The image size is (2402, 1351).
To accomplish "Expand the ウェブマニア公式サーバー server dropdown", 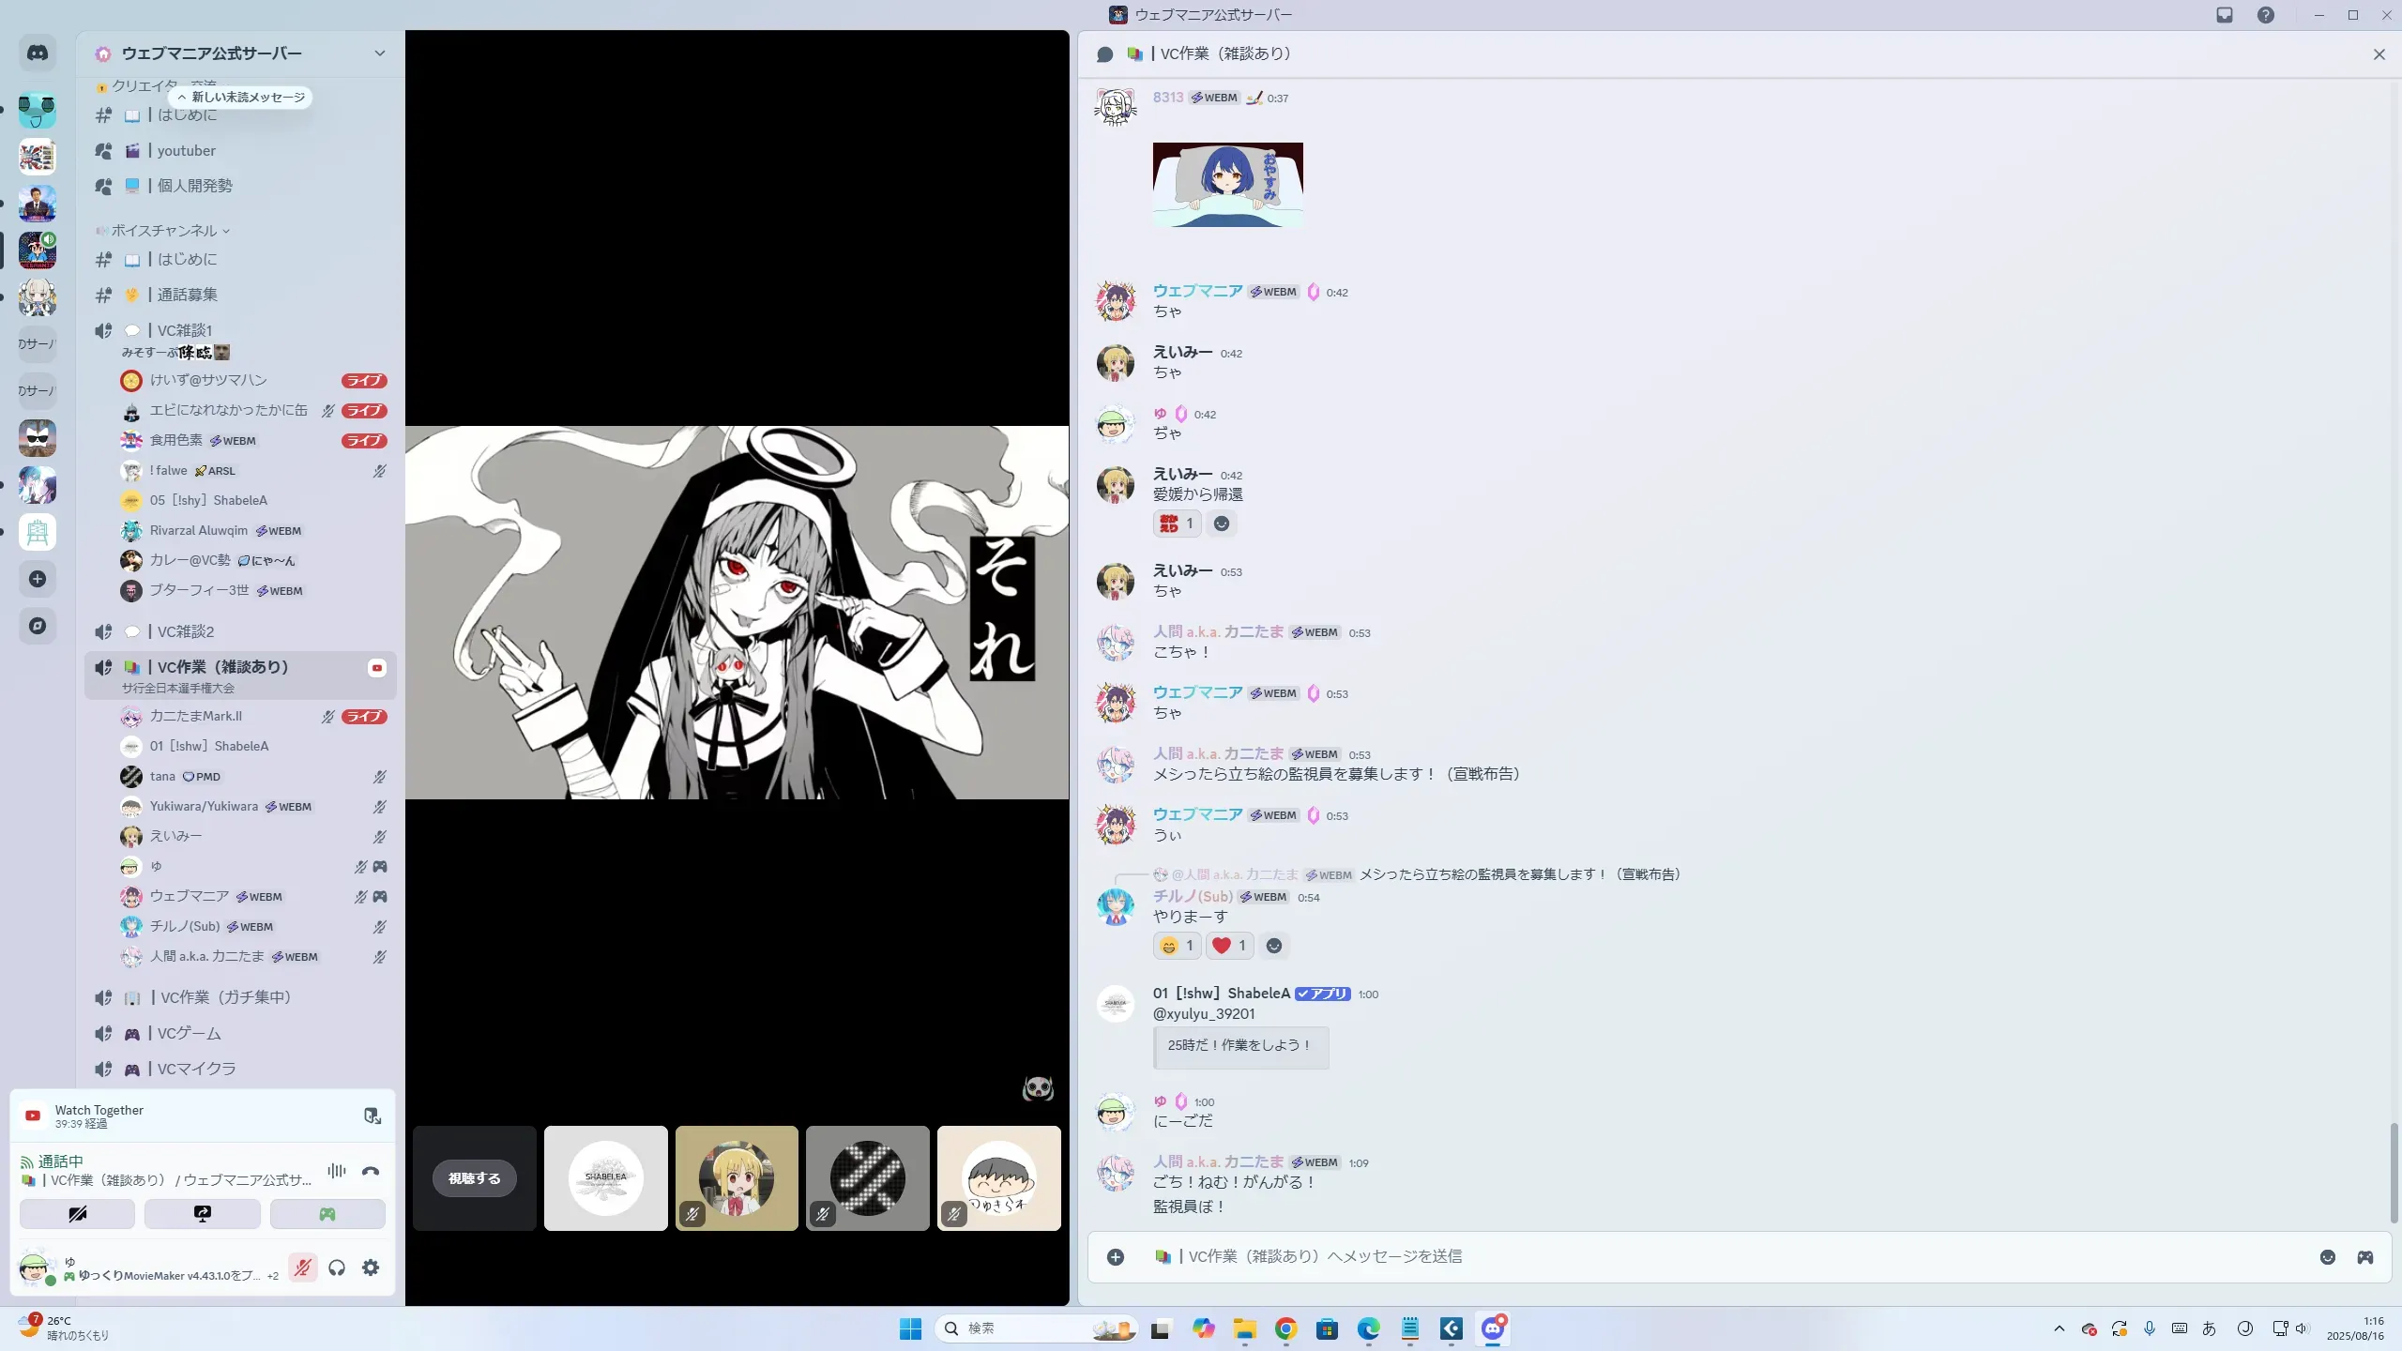I will pyautogui.click(x=380, y=53).
